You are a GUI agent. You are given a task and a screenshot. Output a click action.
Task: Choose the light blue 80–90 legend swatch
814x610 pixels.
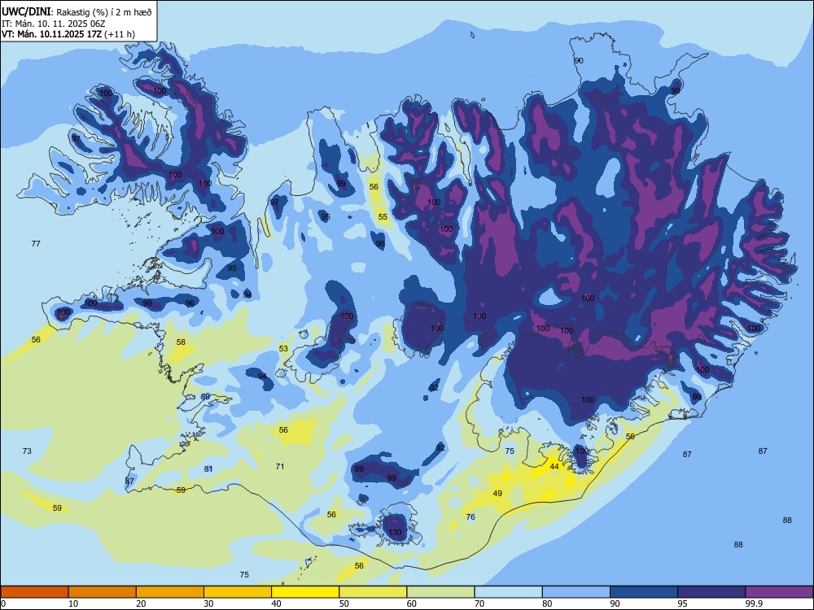575,592
